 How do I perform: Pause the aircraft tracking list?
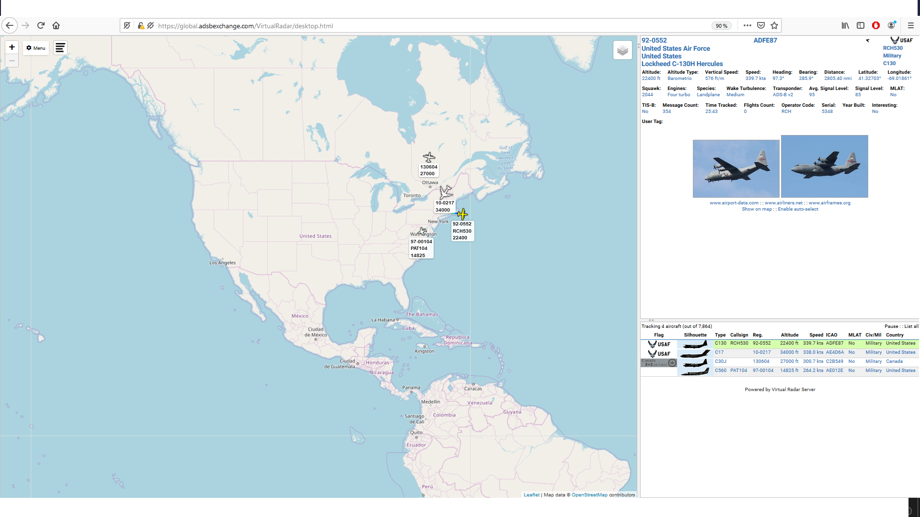point(891,326)
